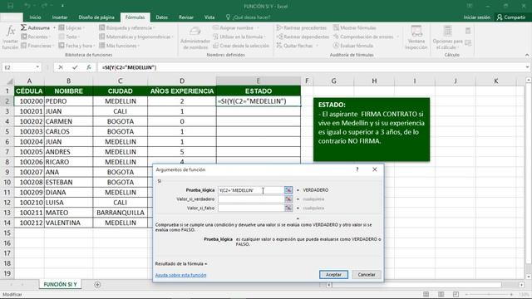Viewport: 532px width, 299px height.
Task: Confirm formula with the check mark icon
Action: pos(75,67)
